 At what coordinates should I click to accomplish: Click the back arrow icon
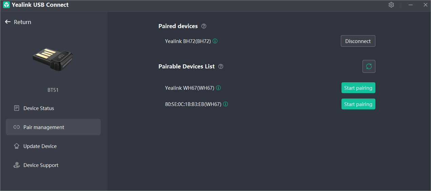coord(8,22)
